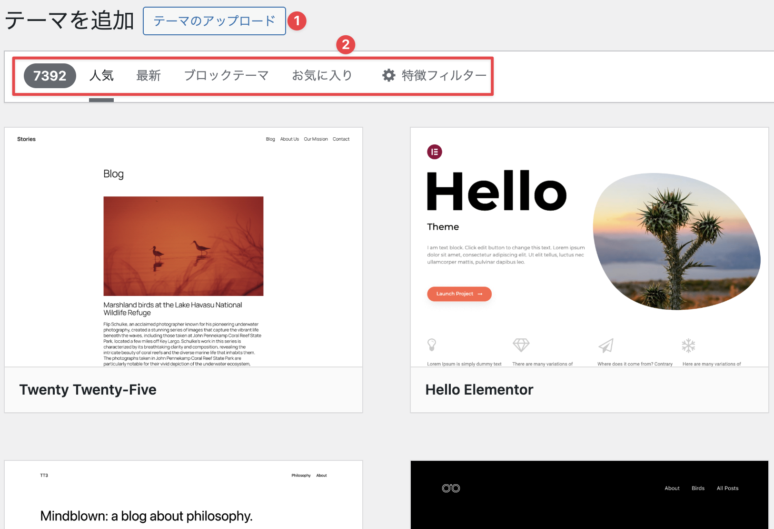Switch to the 人気 tab
774x529 pixels.
(101, 76)
